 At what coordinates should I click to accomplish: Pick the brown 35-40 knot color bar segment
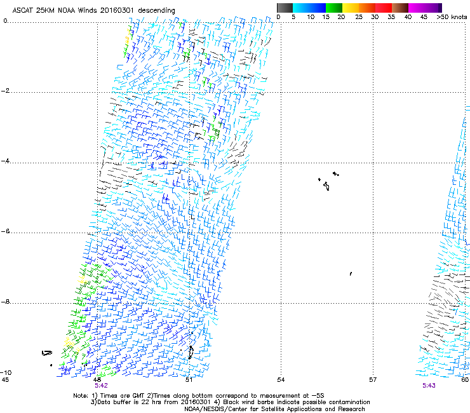(x=400, y=8)
